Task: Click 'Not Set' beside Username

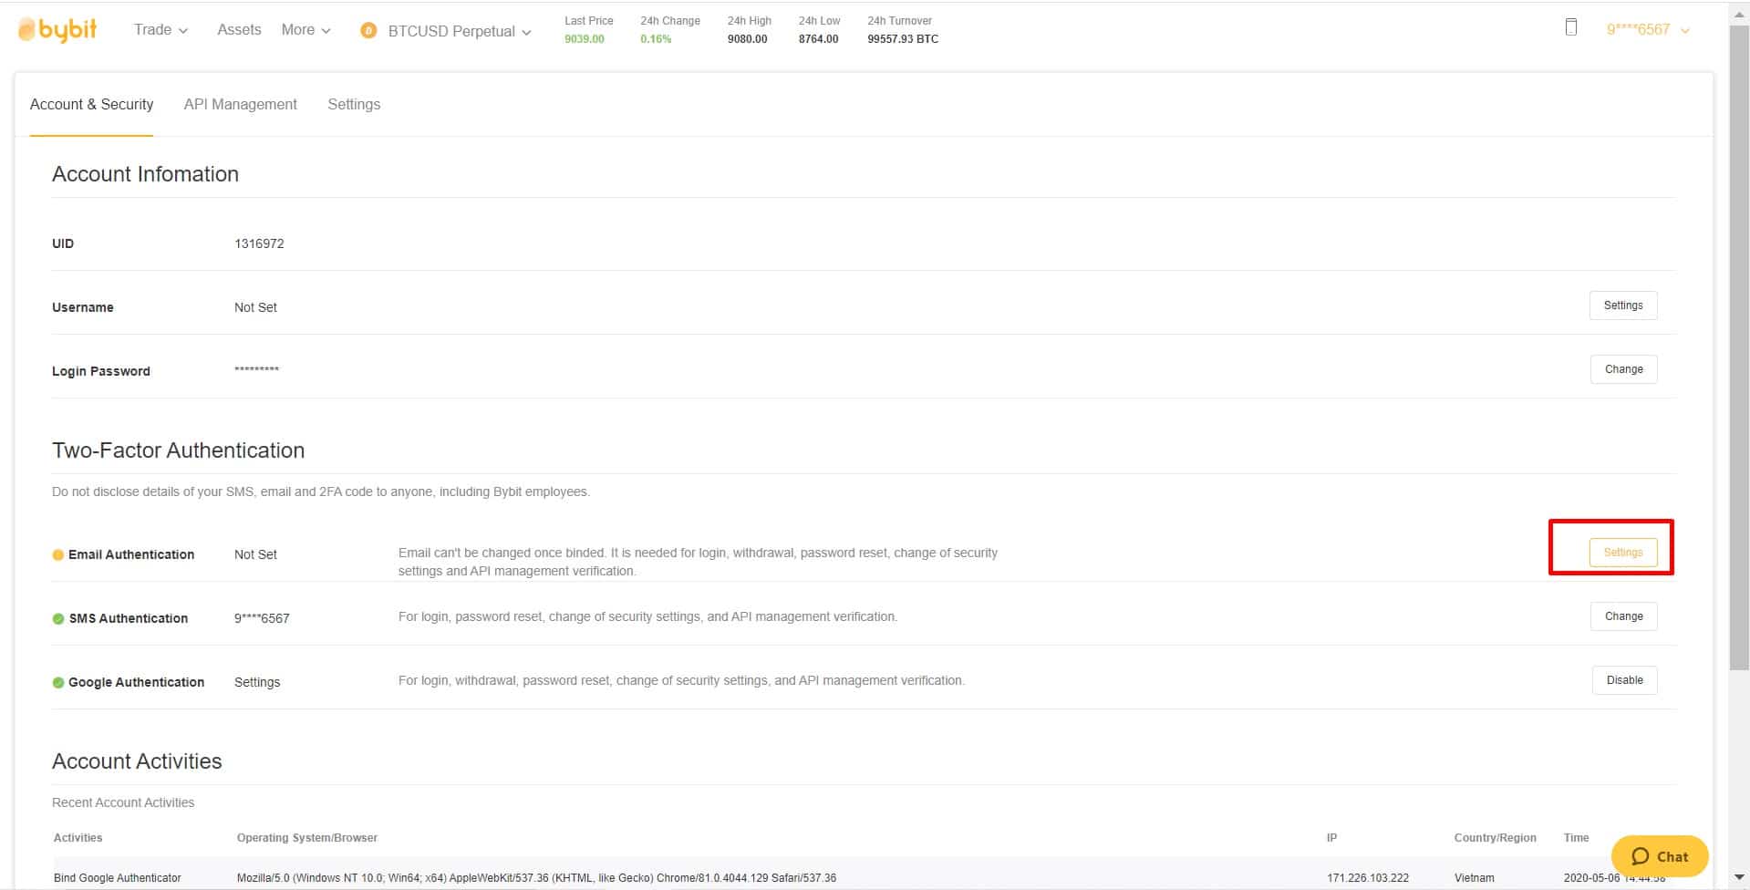Action: click(255, 307)
